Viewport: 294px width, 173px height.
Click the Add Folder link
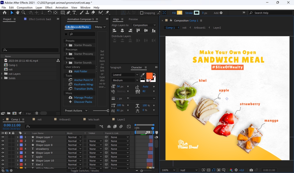pyautogui.click(x=81, y=71)
